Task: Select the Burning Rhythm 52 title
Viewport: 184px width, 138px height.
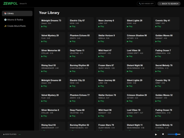Action: [x=79, y=125]
